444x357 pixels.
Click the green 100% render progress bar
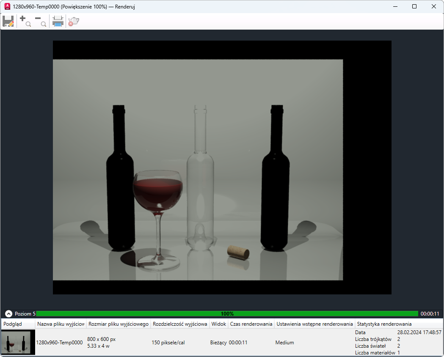[227, 314]
